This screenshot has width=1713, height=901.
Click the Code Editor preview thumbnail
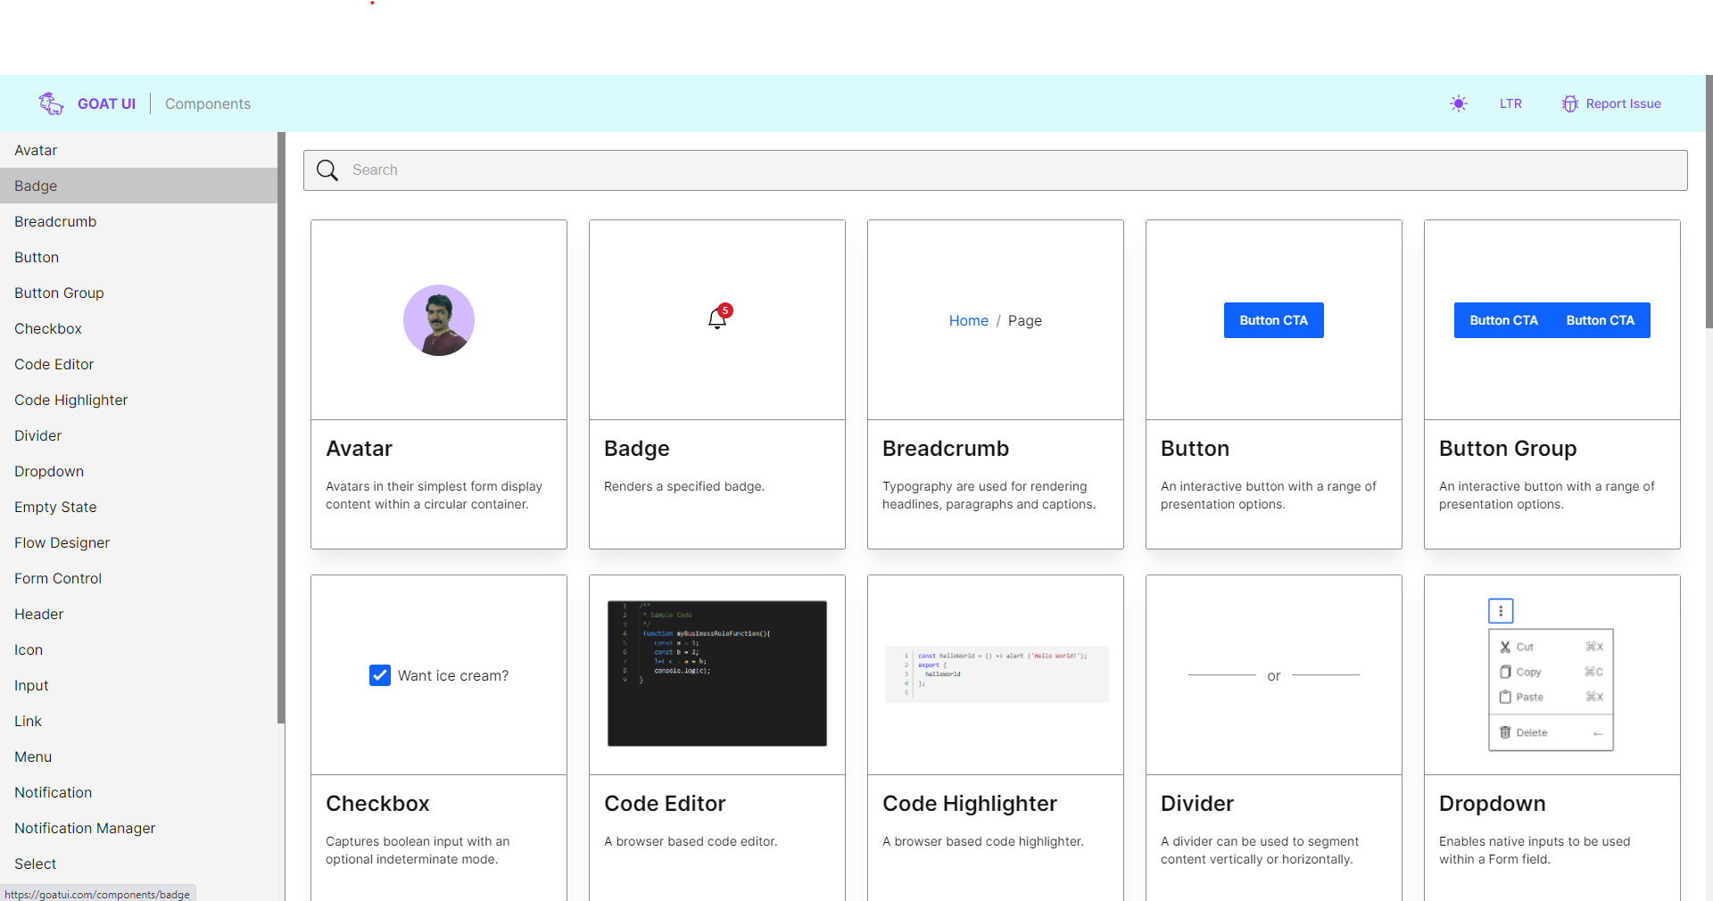[x=717, y=674]
